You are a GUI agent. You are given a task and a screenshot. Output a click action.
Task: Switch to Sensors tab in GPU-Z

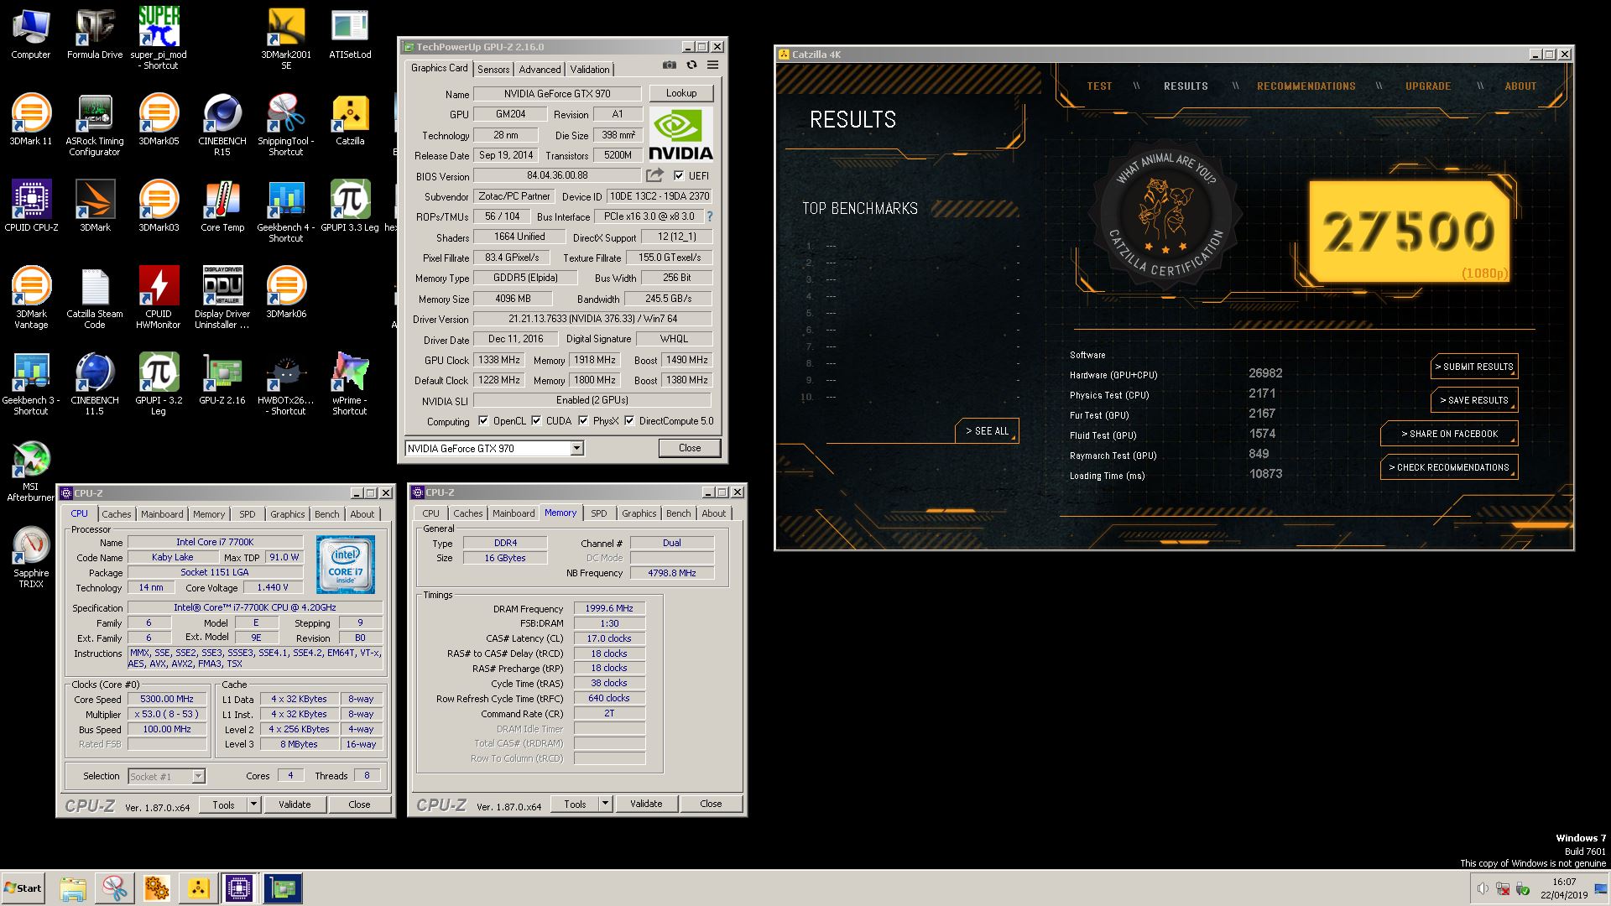[493, 70]
